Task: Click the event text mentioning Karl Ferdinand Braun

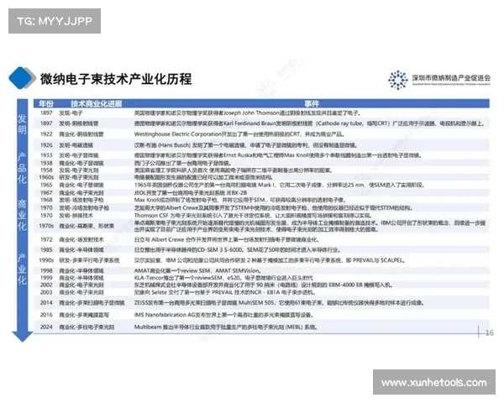Action: [x=309, y=123]
